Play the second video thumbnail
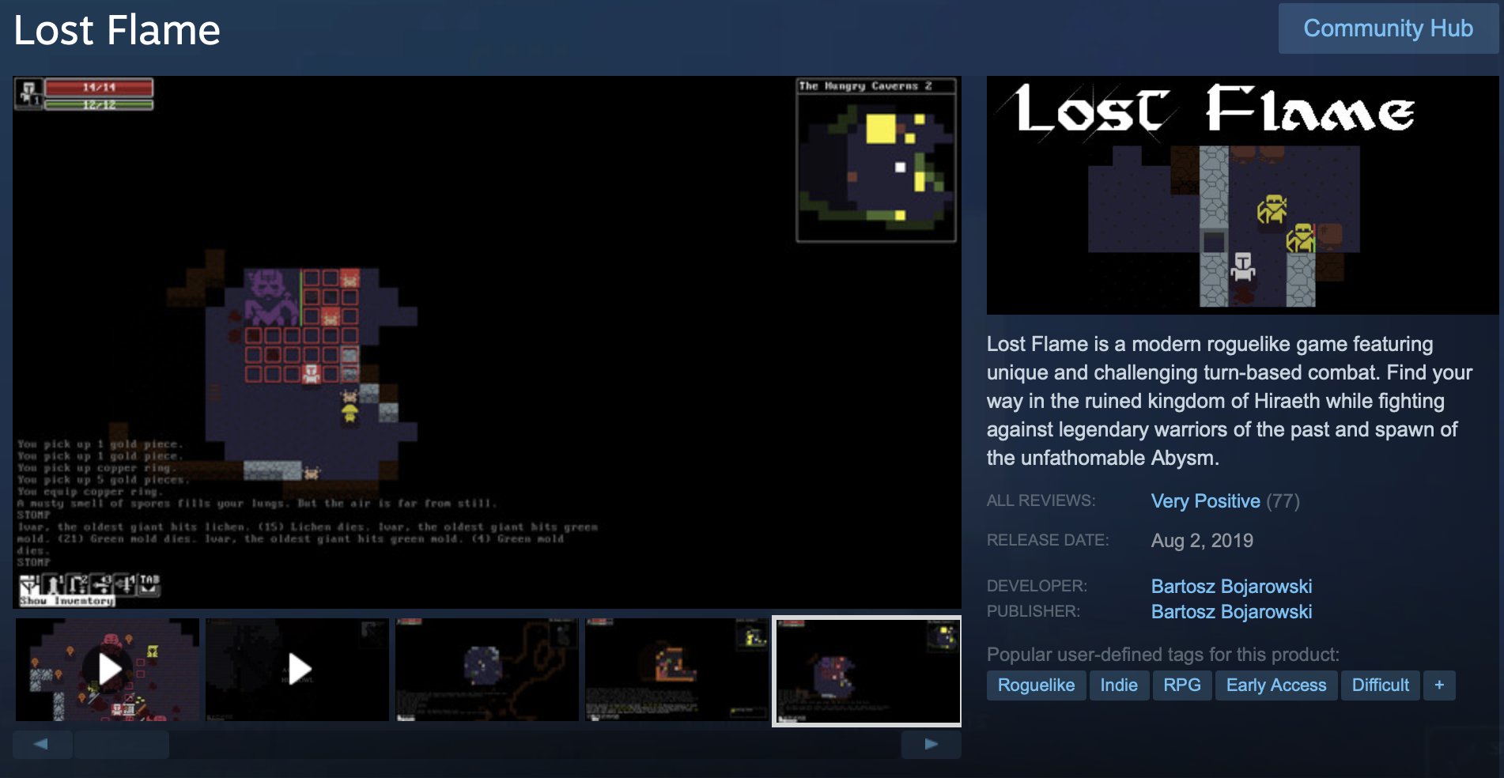 click(x=297, y=670)
